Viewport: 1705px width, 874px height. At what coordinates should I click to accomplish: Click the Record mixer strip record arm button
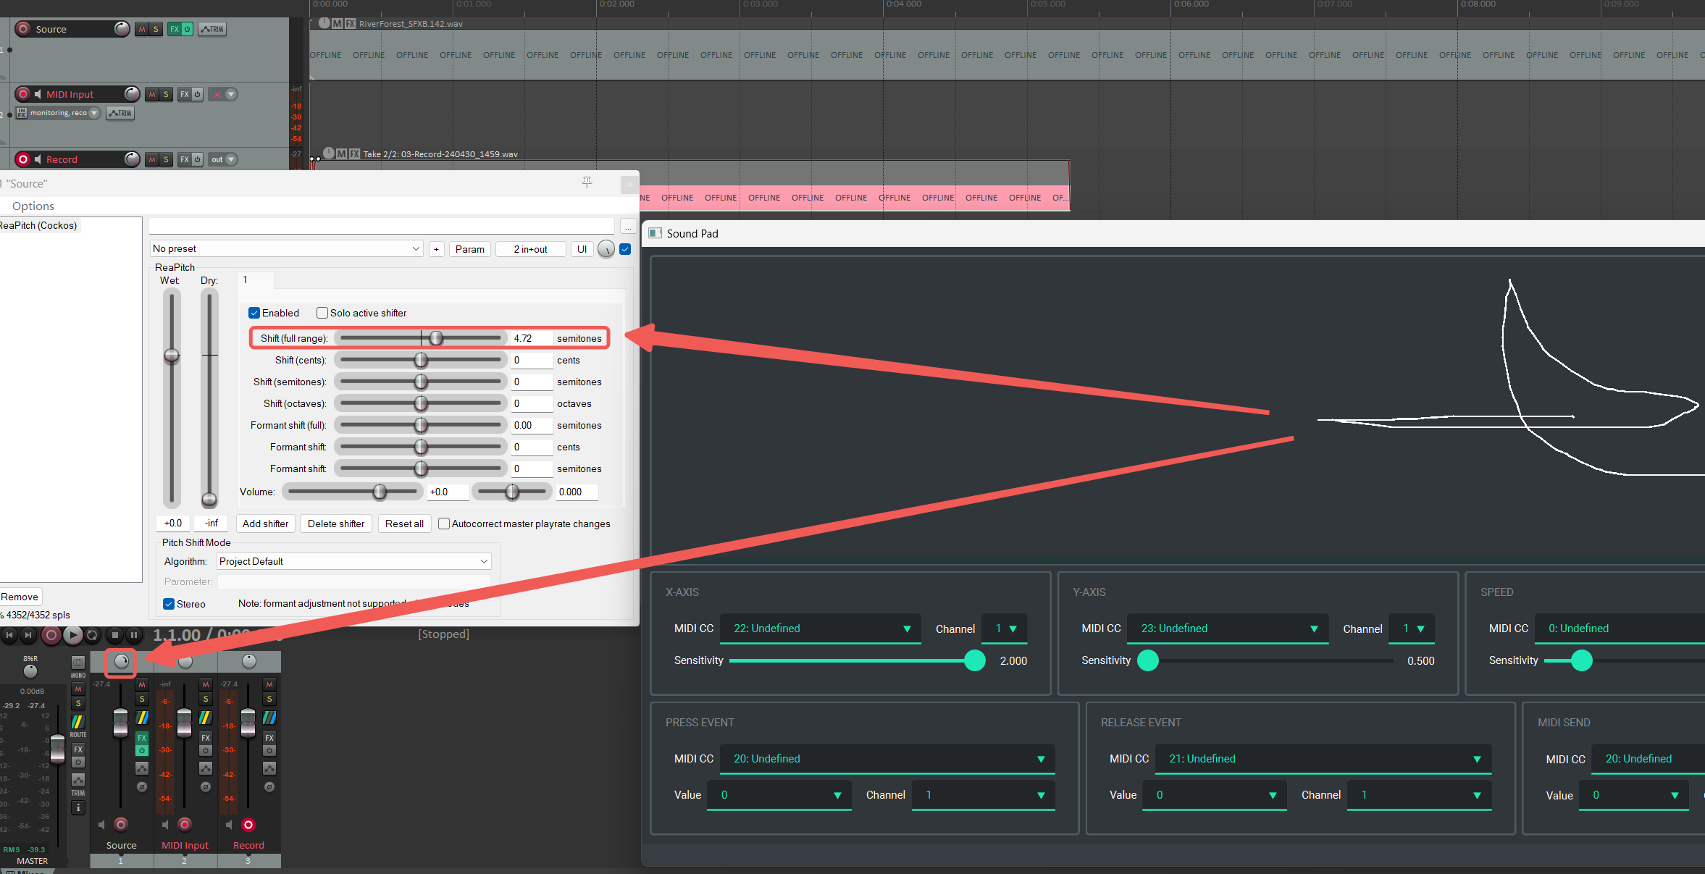click(248, 825)
